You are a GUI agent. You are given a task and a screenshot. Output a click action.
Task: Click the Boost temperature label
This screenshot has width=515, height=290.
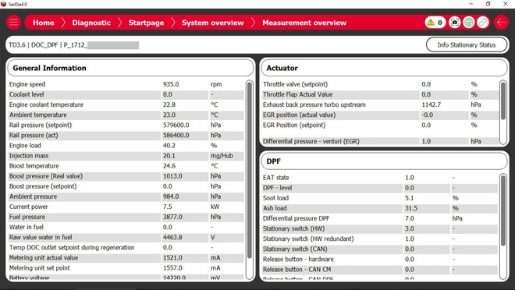34,166
